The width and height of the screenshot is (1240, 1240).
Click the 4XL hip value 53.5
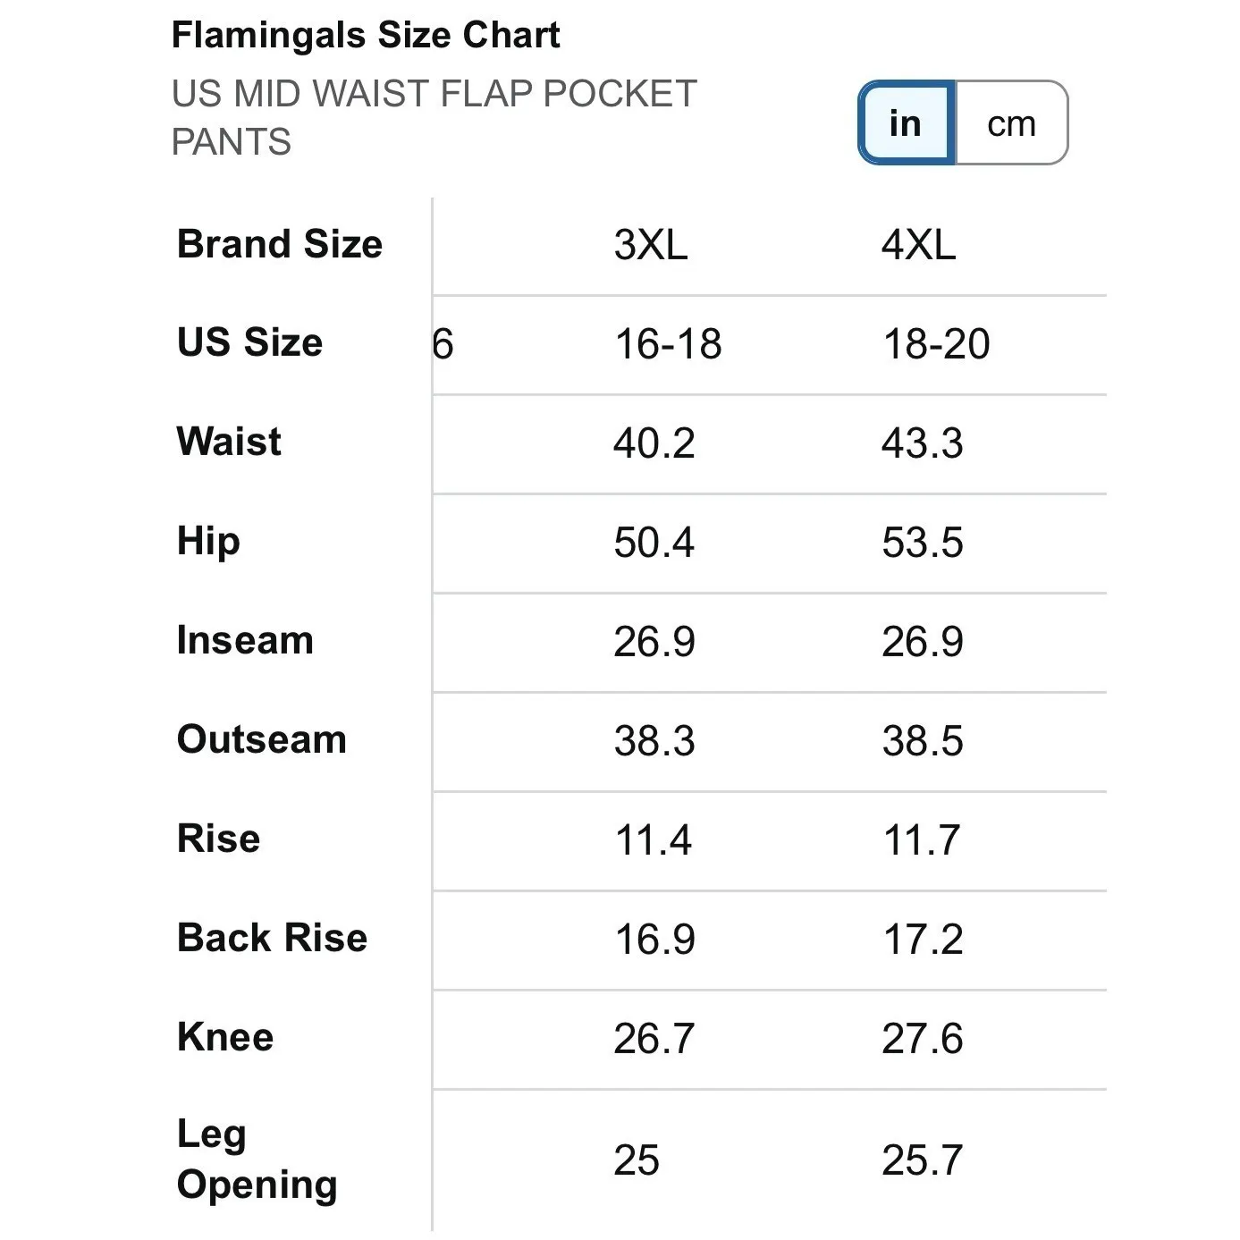point(923,543)
